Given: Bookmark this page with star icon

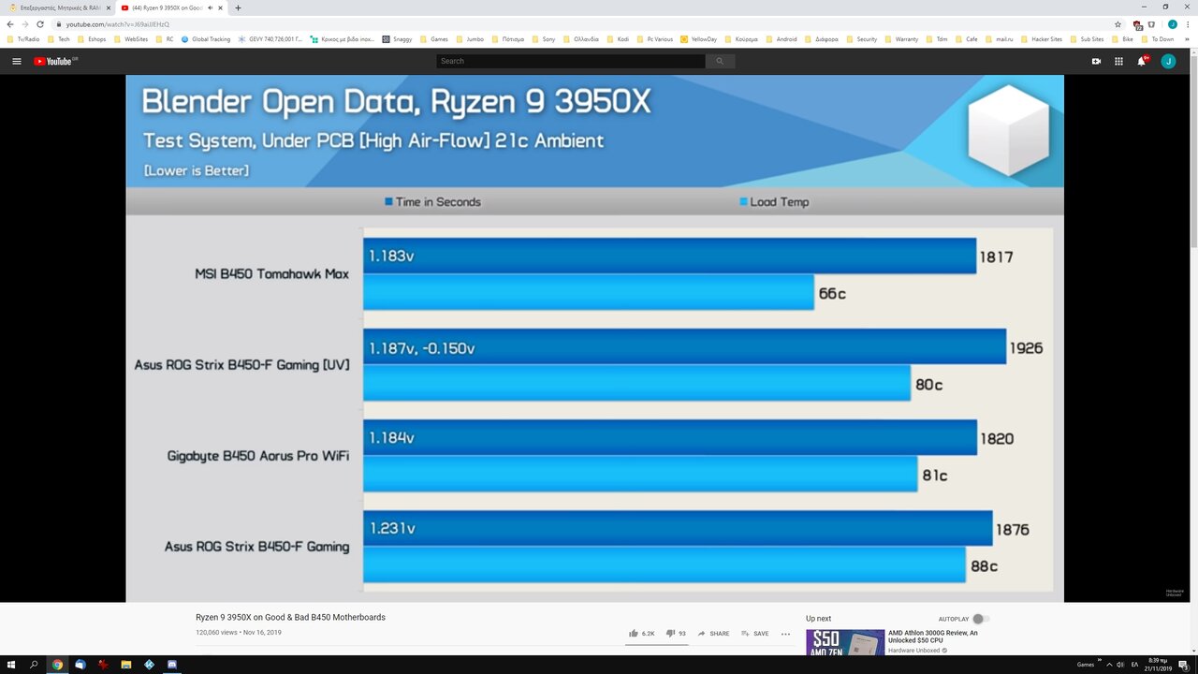Looking at the screenshot, I should point(1118,23).
